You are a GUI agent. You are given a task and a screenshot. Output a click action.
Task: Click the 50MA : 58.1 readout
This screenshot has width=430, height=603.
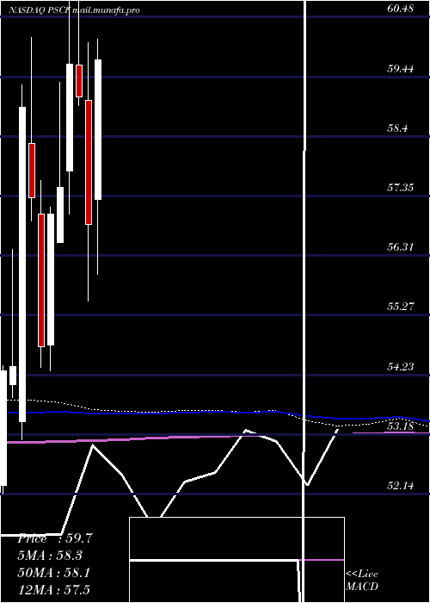click(54, 573)
